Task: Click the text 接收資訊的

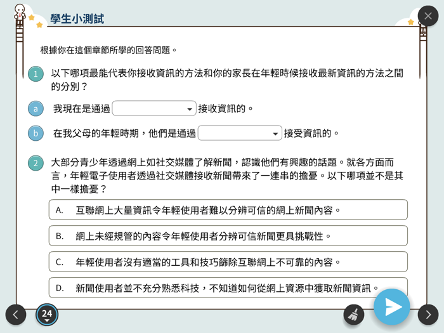Action: point(225,108)
